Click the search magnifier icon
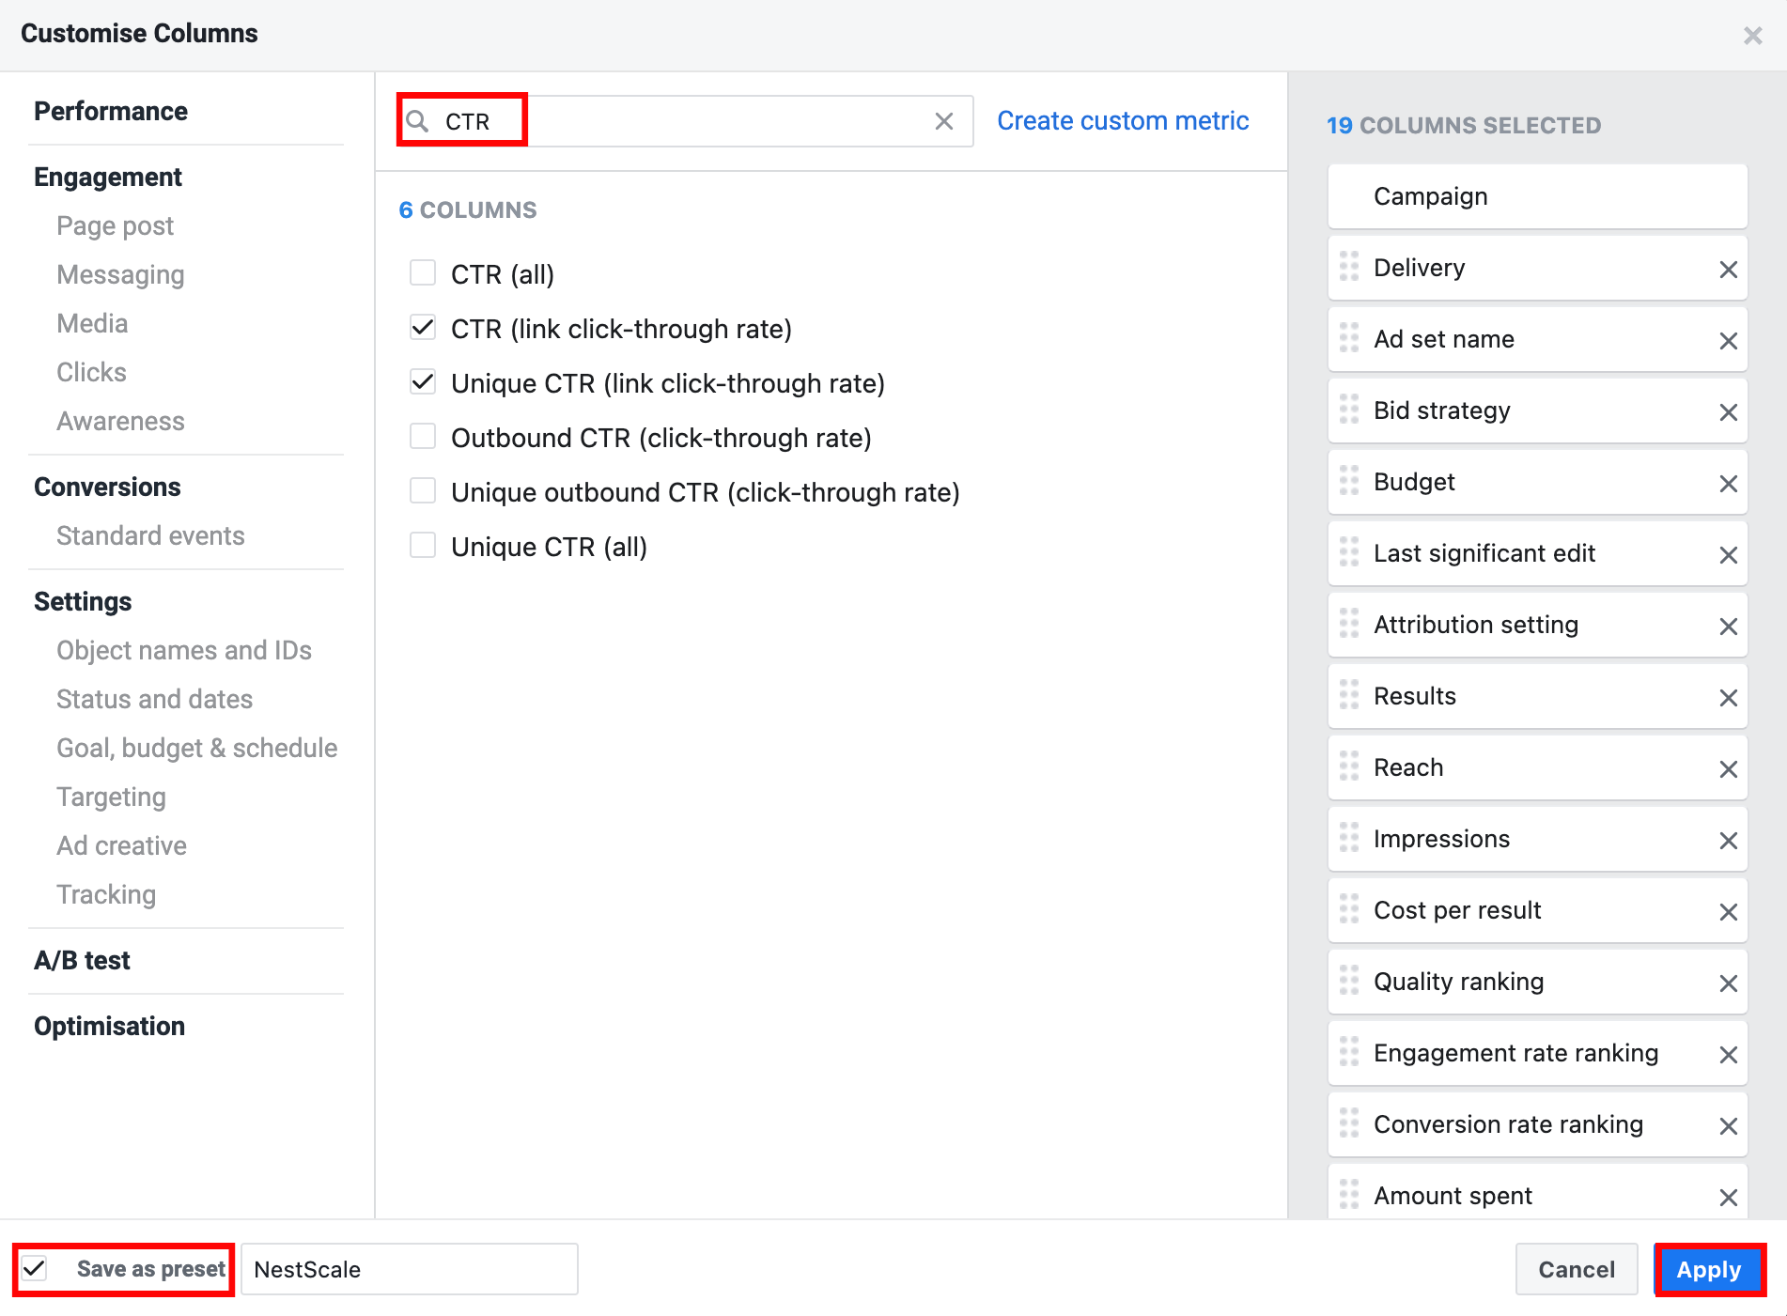The image size is (1787, 1316). point(418,121)
